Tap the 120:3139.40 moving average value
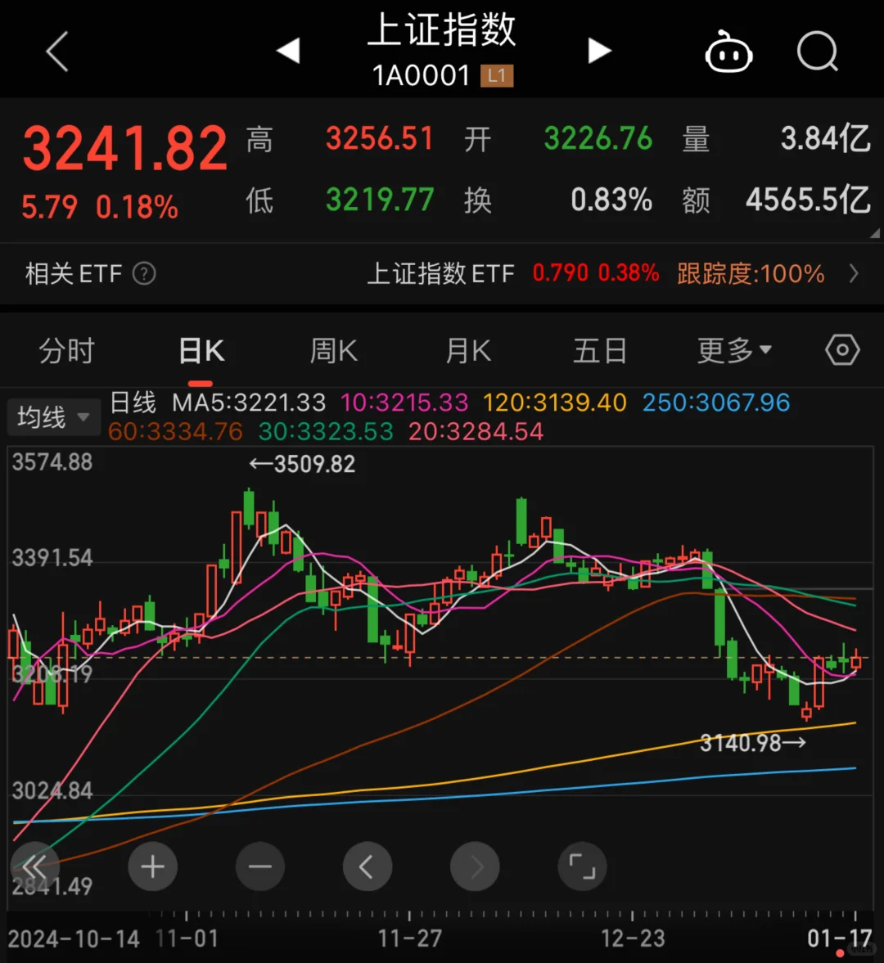 (x=555, y=403)
